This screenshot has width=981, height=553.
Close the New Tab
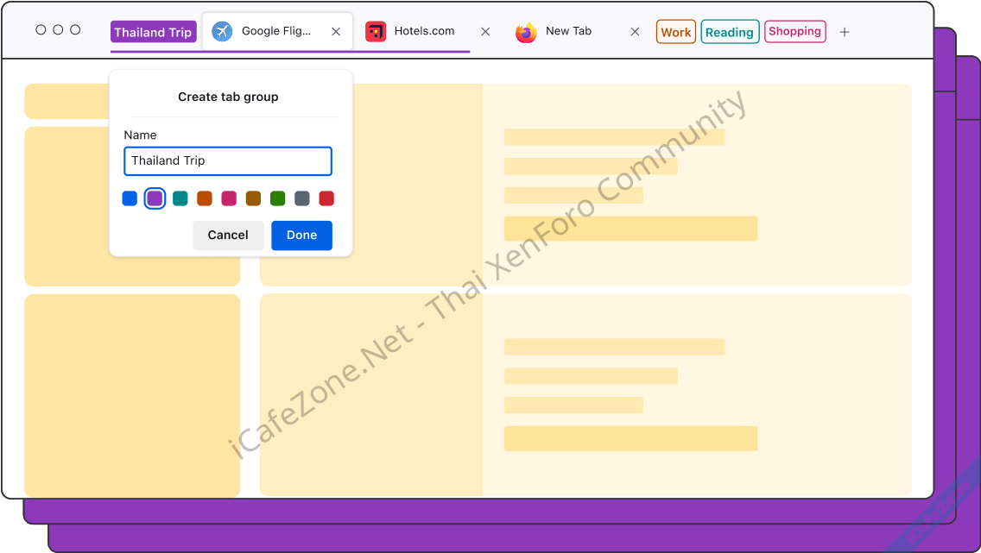click(635, 31)
